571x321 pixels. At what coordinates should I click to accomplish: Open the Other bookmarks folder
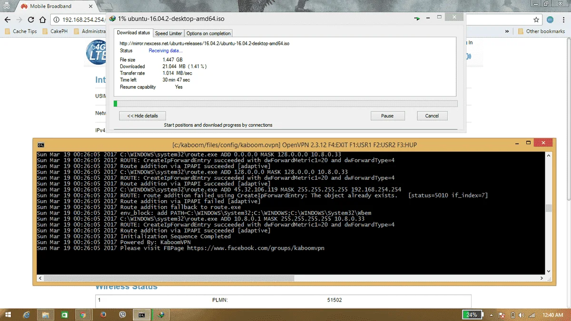click(x=541, y=31)
